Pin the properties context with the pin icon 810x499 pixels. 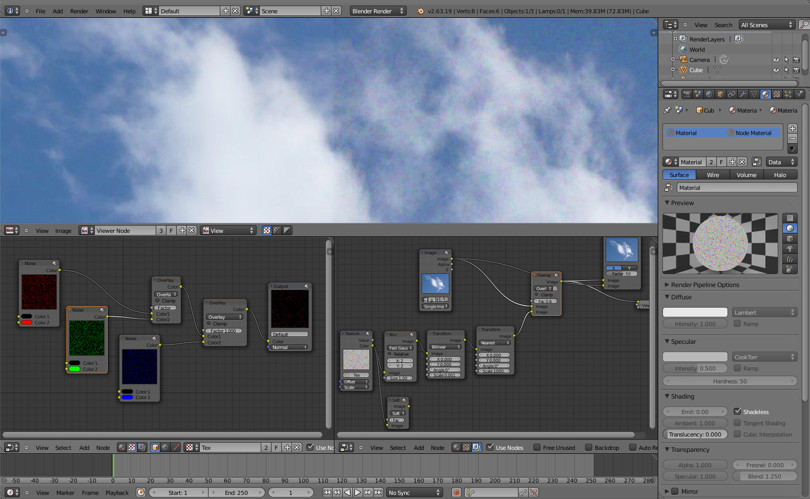pos(667,110)
